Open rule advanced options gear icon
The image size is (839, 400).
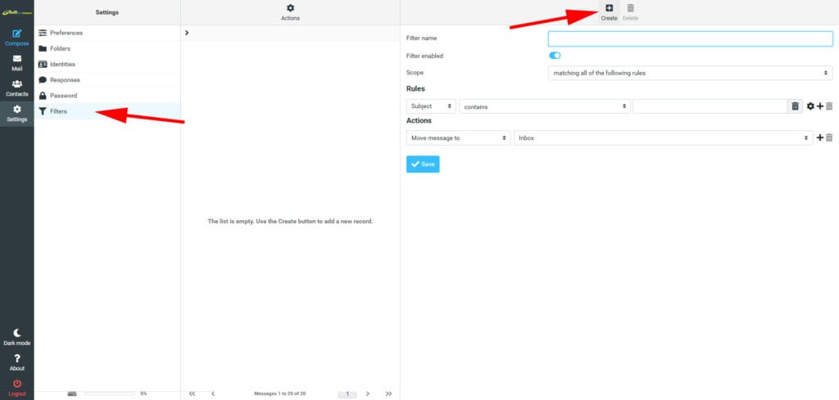810,106
